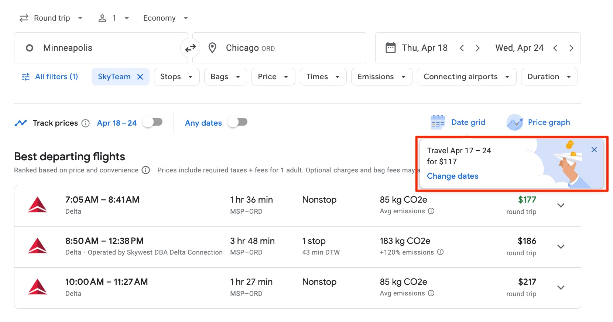Click the '1 stop' 43 min DTW text
This screenshot has height=322, width=613.
click(321, 246)
